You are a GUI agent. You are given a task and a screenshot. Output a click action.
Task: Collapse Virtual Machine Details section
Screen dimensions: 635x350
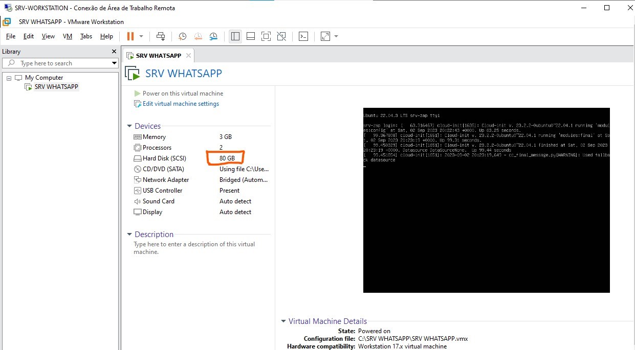[x=283, y=321]
